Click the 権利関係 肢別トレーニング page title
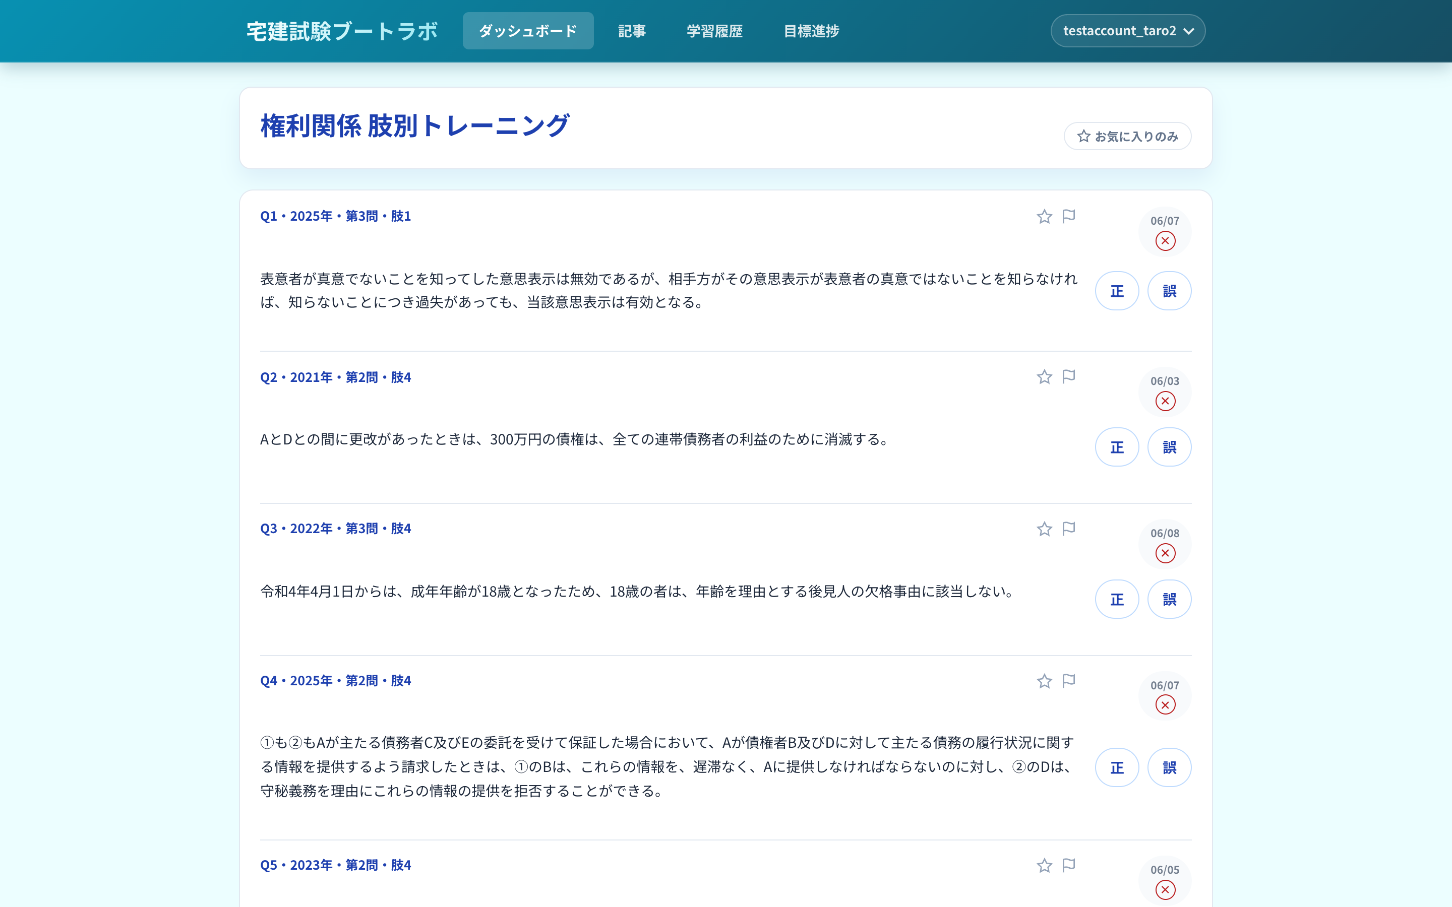Image resolution: width=1452 pixels, height=907 pixels. pos(414,126)
